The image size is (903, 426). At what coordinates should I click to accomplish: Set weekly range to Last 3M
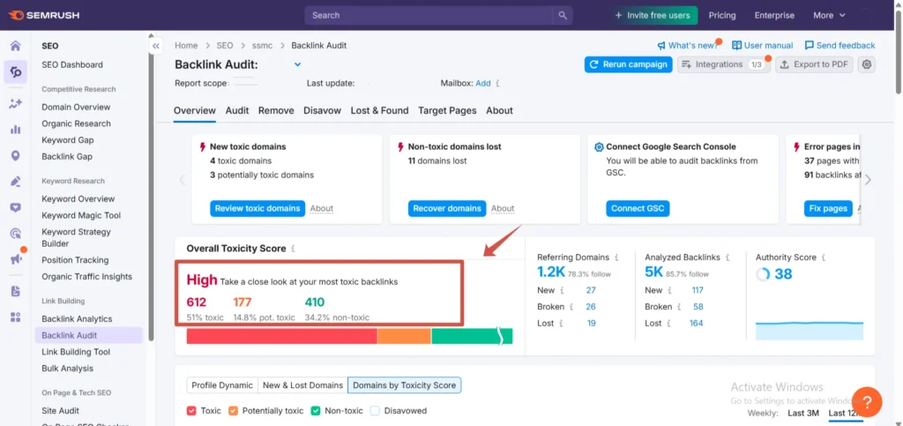pos(803,413)
